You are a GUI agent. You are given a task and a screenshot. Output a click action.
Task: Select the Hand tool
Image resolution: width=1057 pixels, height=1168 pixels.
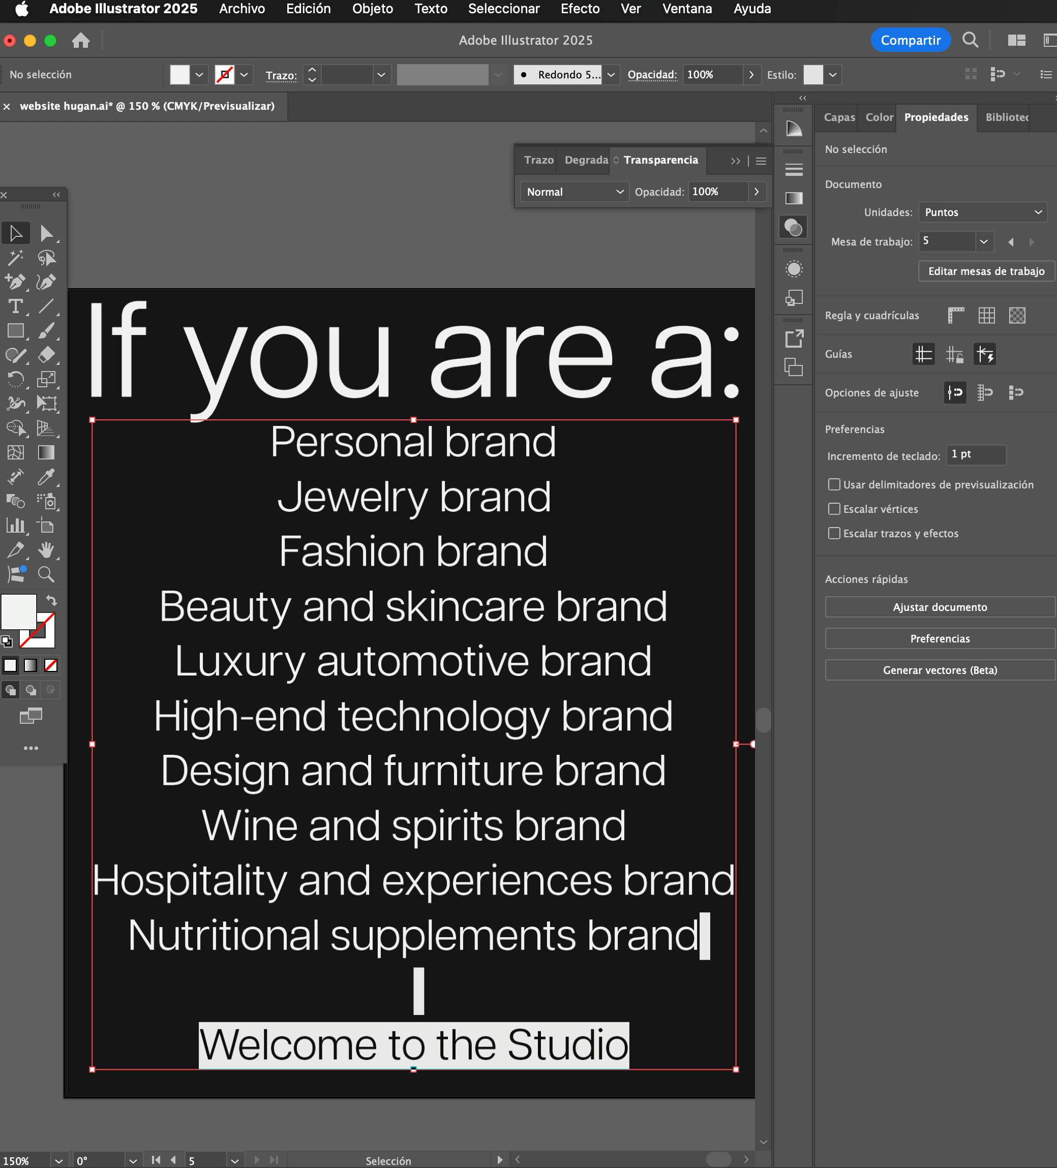click(x=46, y=550)
